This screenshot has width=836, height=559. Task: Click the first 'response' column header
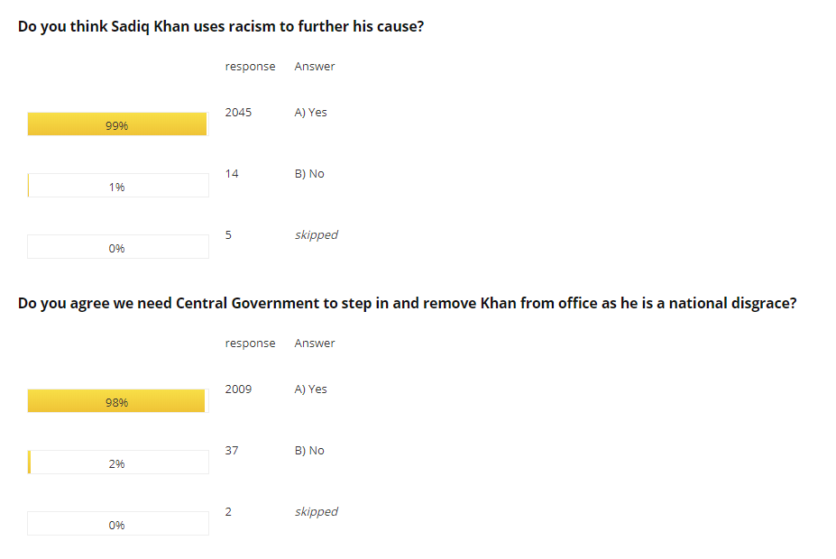250,67
